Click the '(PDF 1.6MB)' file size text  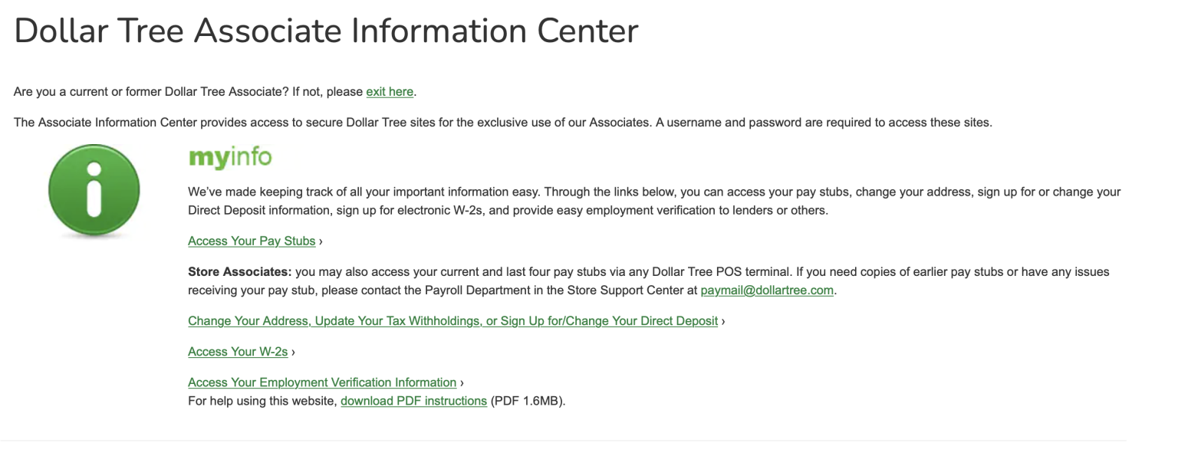pos(528,401)
